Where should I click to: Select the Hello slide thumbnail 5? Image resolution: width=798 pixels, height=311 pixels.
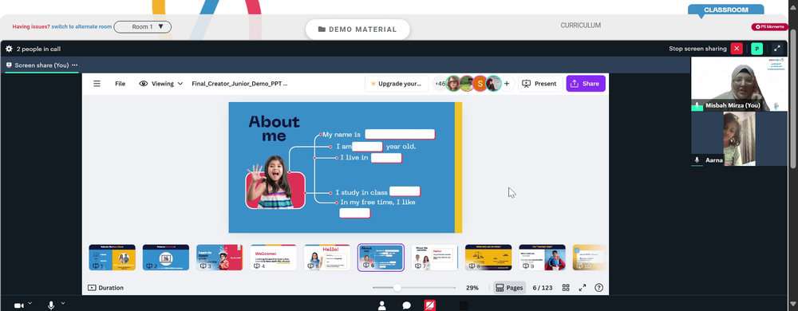327,257
